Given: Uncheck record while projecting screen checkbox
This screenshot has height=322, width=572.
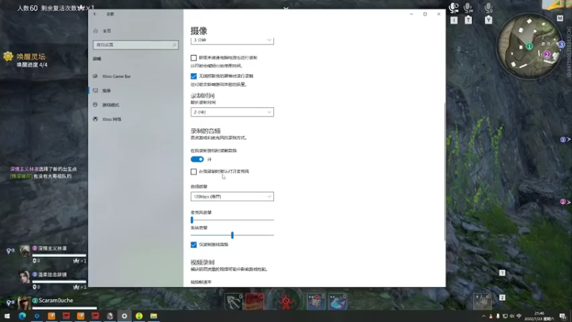Looking at the screenshot, I should pos(193,76).
